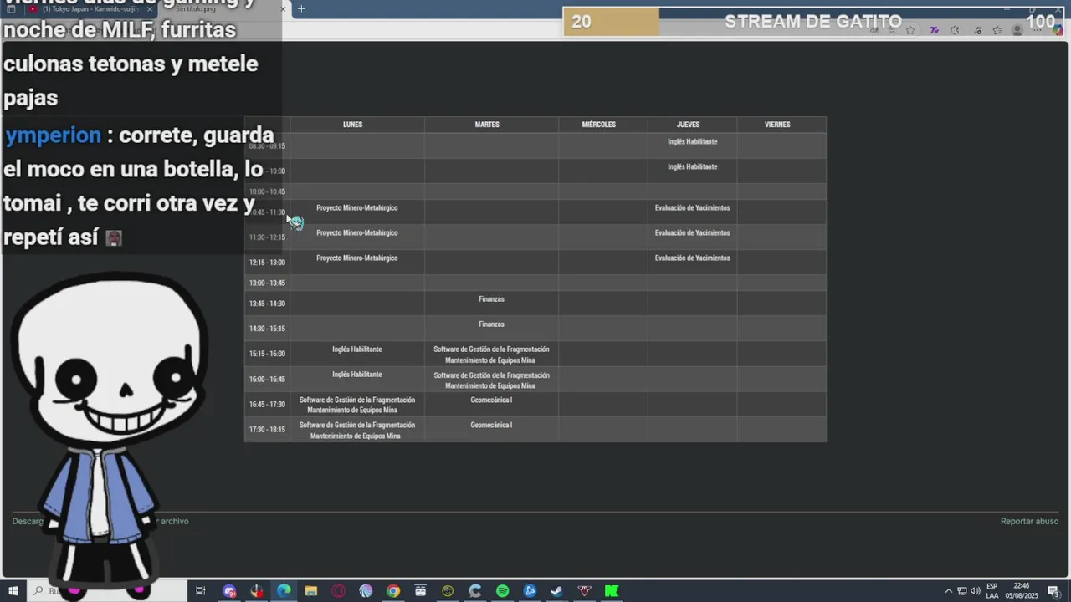
Task: Click the MIÉRCOLES column header
Action: click(x=599, y=125)
